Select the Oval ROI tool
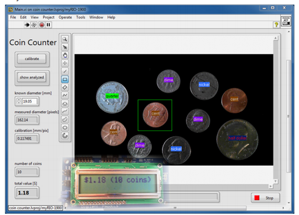 pyautogui.click(x=65, y=128)
